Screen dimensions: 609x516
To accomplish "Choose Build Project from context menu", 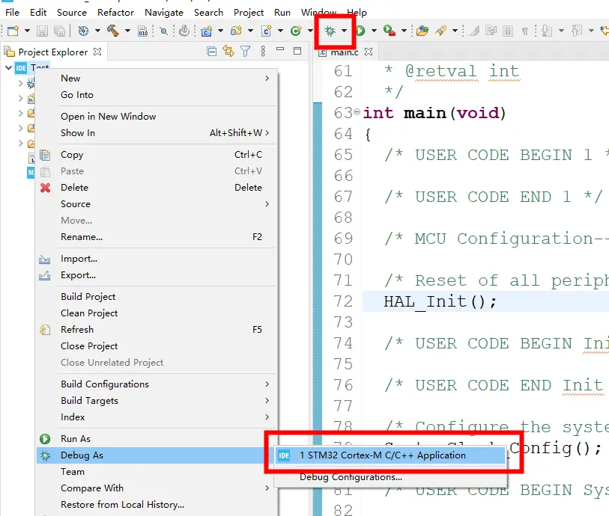I will 88,297.
